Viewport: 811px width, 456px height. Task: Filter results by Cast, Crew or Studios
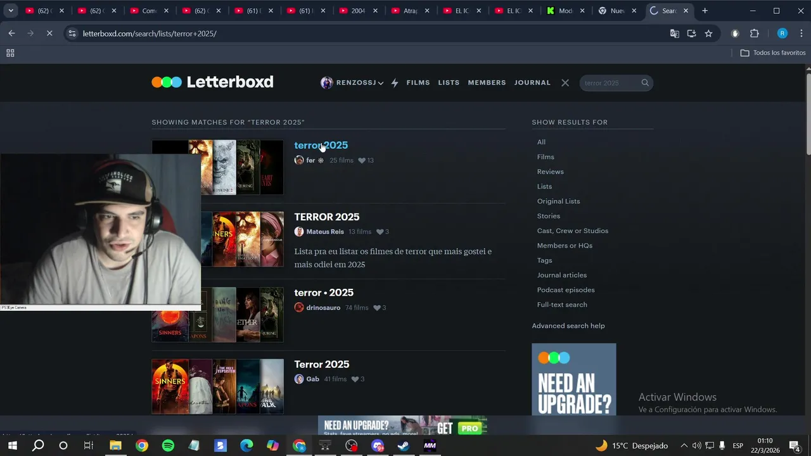coord(573,231)
